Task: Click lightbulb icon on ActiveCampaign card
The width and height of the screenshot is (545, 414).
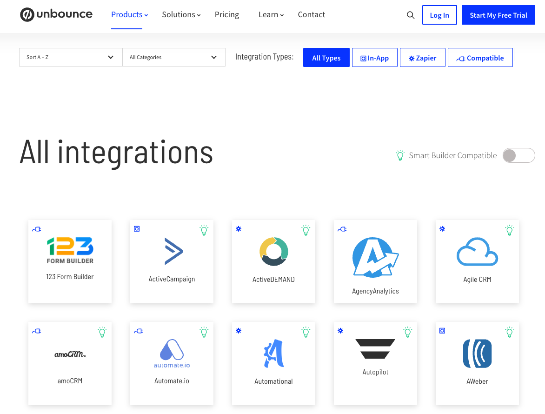Action: click(x=204, y=230)
